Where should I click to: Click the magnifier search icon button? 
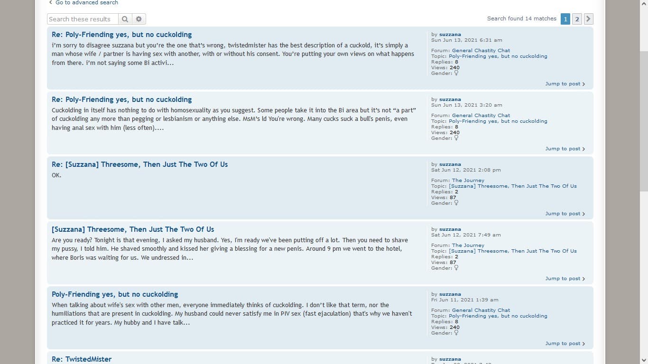(x=125, y=19)
